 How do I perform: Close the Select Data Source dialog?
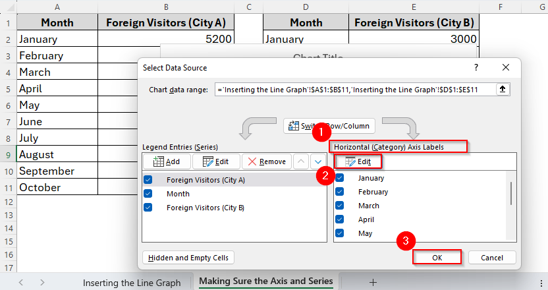(x=506, y=67)
